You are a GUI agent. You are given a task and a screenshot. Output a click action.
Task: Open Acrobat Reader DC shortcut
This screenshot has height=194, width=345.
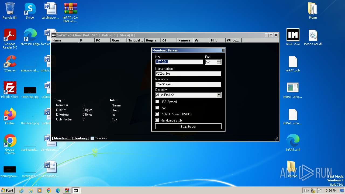[10, 39]
